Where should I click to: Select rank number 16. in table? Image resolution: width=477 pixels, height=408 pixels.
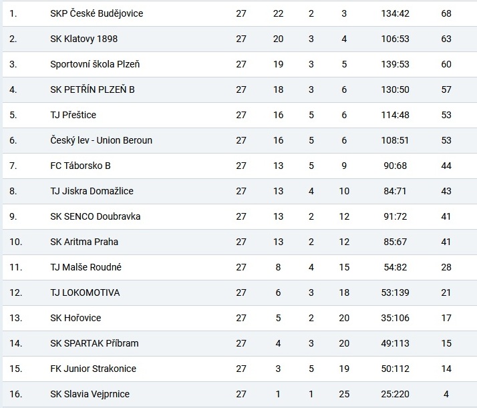[15, 394]
